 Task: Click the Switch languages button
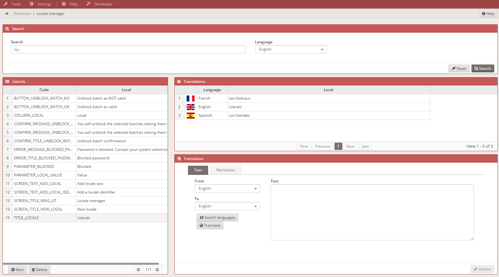[217, 218]
